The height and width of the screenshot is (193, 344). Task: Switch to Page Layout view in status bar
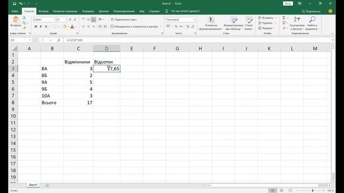282,191
